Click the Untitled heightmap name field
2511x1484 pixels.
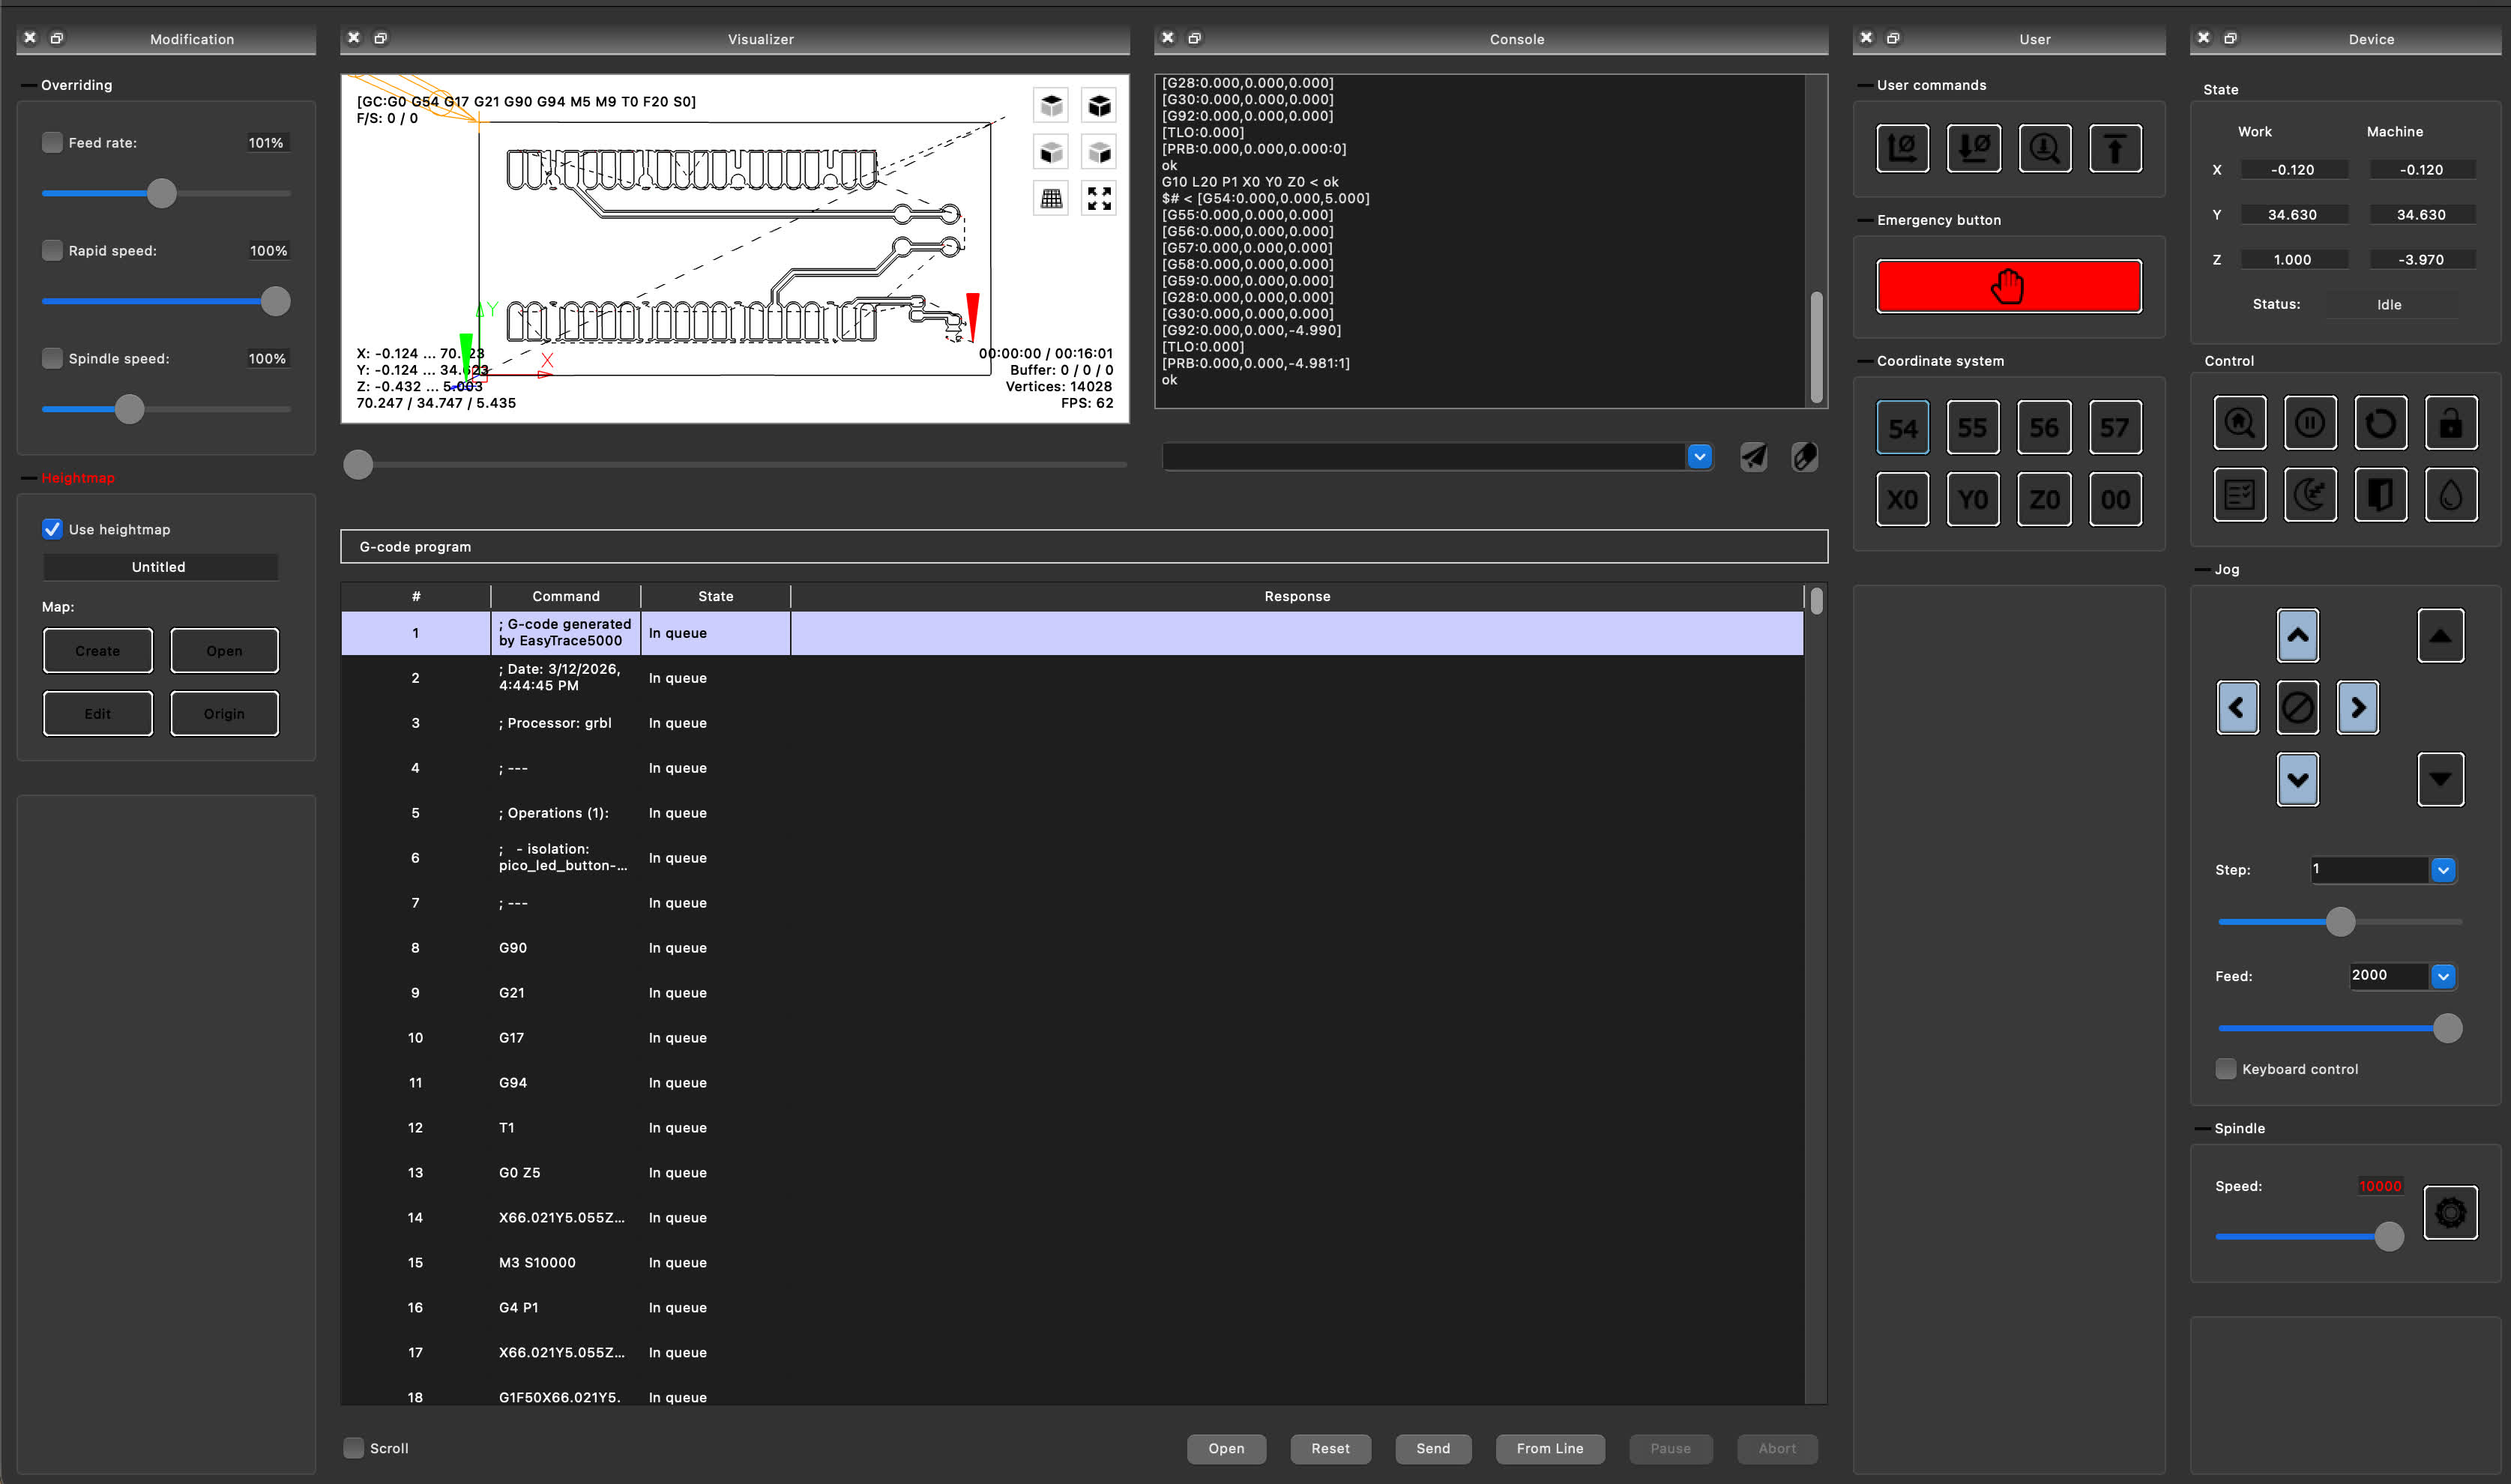click(x=159, y=567)
